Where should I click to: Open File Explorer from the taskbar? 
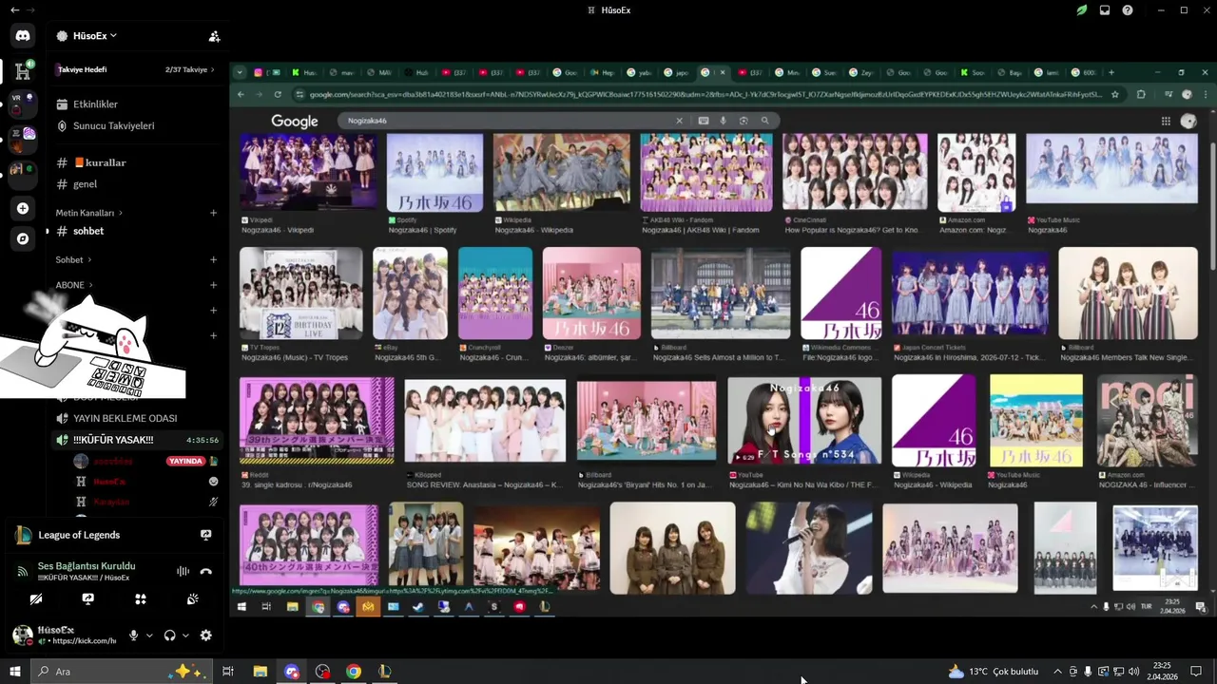pyautogui.click(x=260, y=672)
